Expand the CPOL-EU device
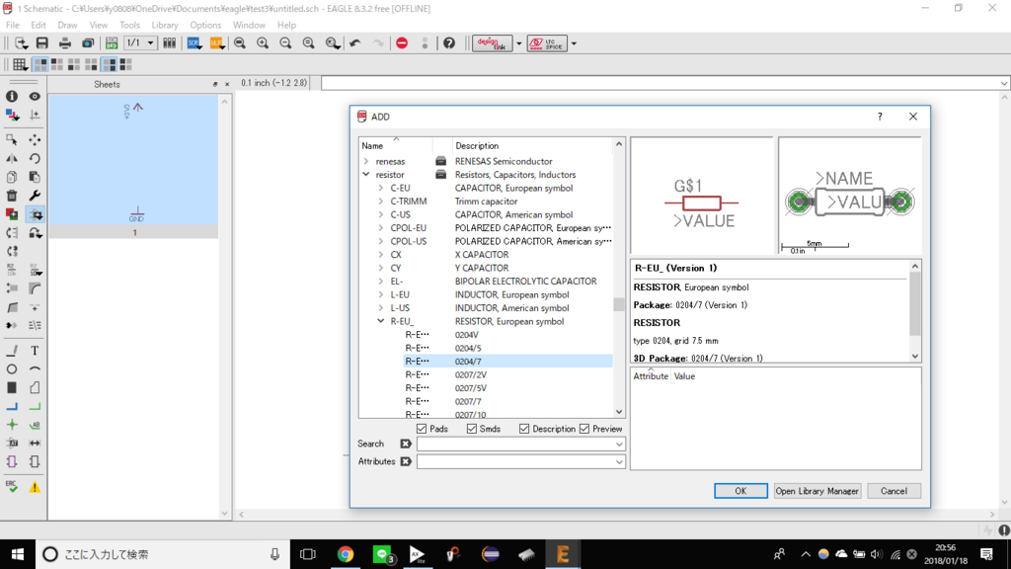This screenshot has height=569, width=1011. (381, 228)
